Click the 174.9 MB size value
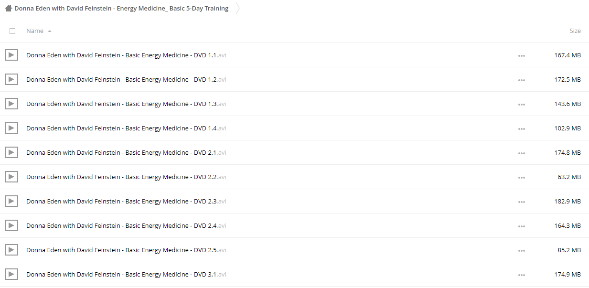Screen dimensions: 589x288 coord(568,274)
